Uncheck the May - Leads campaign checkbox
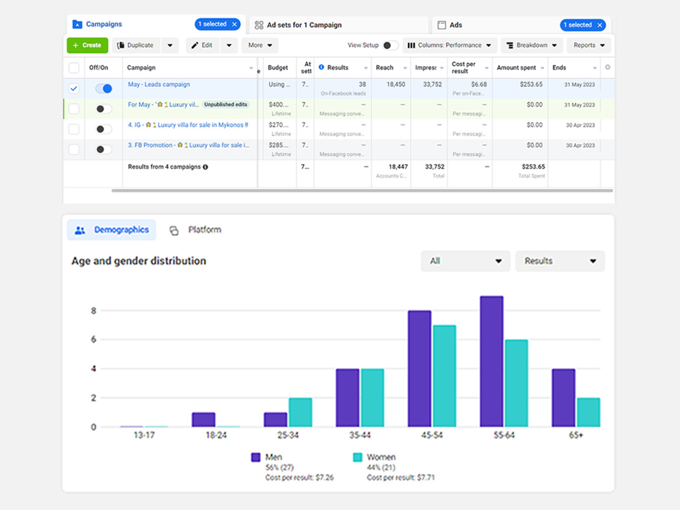The image size is (680, 510). tap(74, 88)
